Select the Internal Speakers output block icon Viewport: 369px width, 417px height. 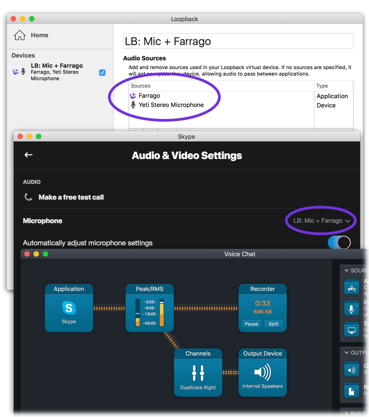pyautogui.click(x=262, y=372)
